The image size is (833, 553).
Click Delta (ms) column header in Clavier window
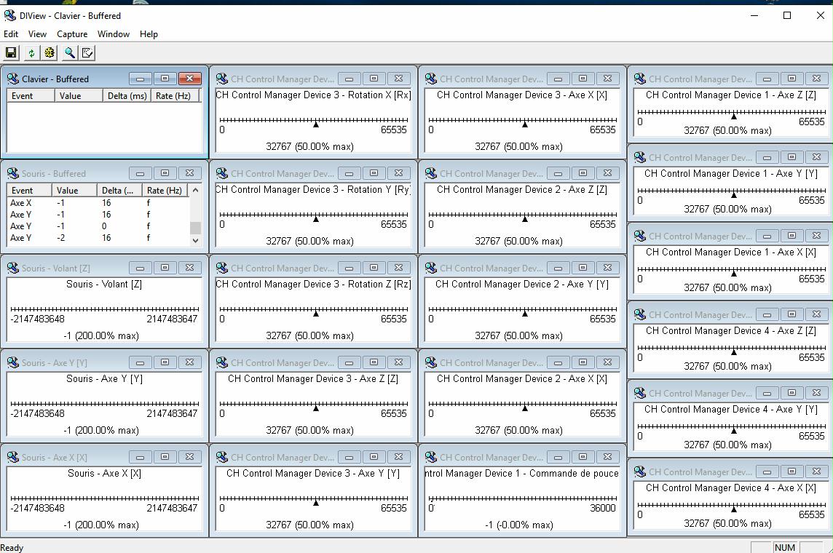127,95
